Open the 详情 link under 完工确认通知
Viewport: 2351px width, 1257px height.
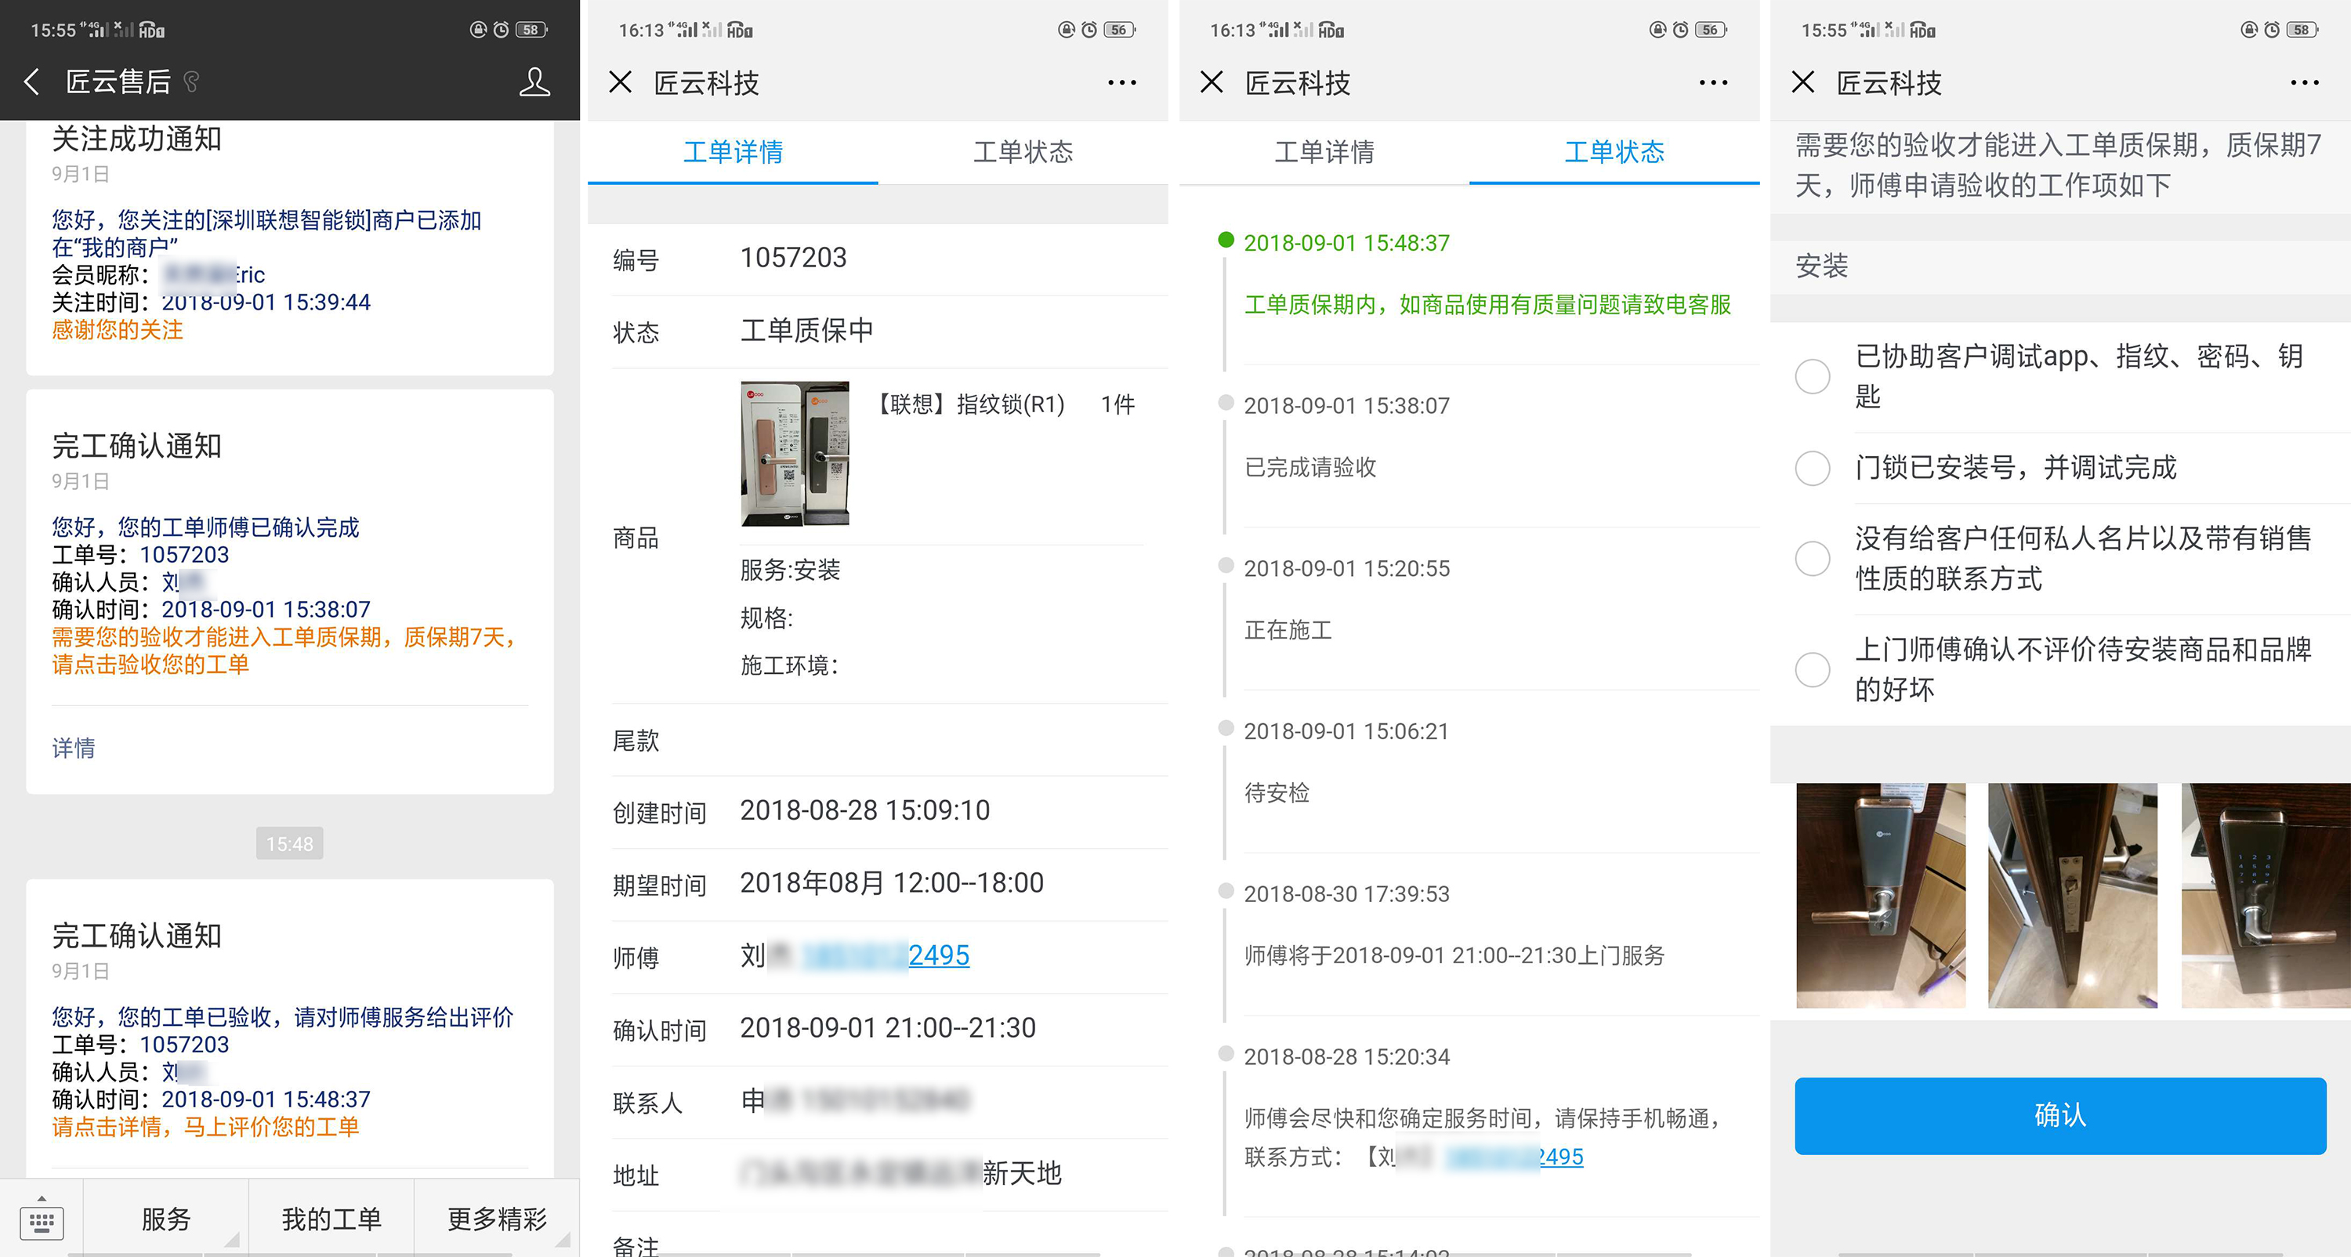pyautogui.click(x=74, y=748)
